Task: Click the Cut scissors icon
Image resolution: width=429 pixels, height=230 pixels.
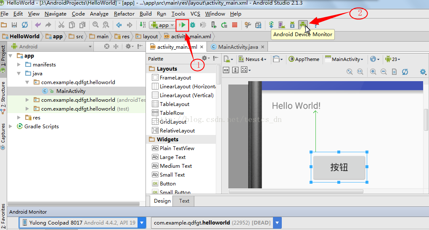Action: pos(61,25)
